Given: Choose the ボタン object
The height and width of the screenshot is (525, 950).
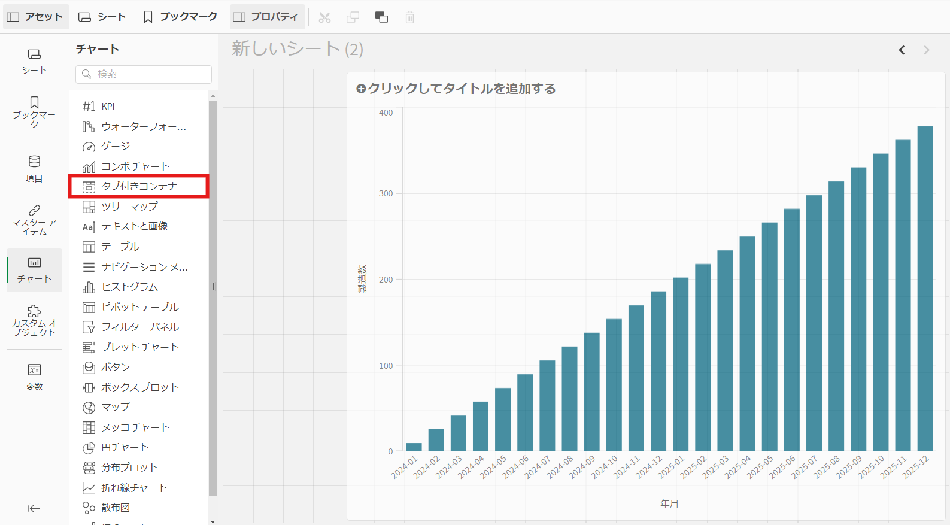Looking at the screenshot, I should pyautogui.click(x=139, y=367).
